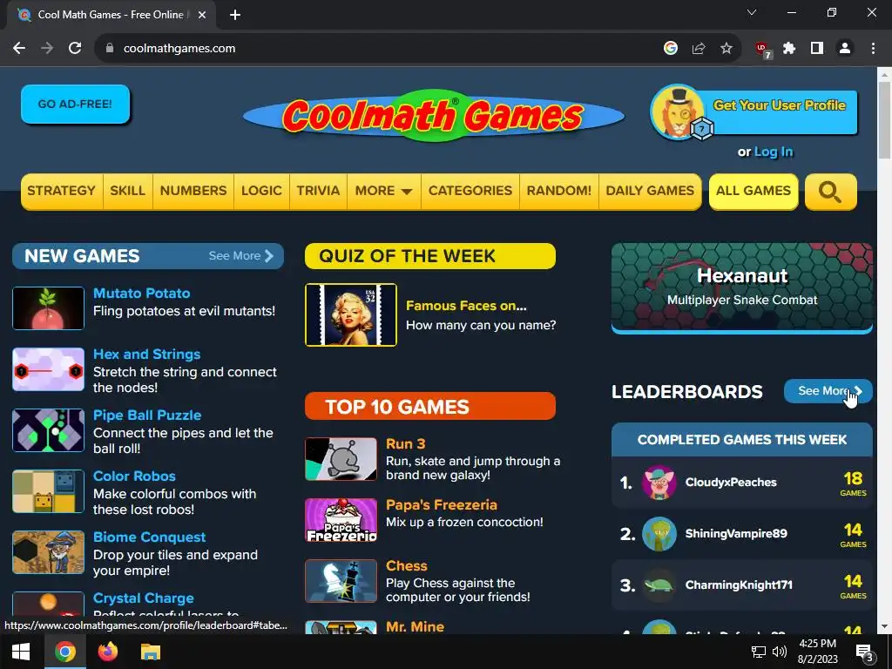The image size is (892, 669).
Task: Open the site search magnifier button
Action: point(830,192)
